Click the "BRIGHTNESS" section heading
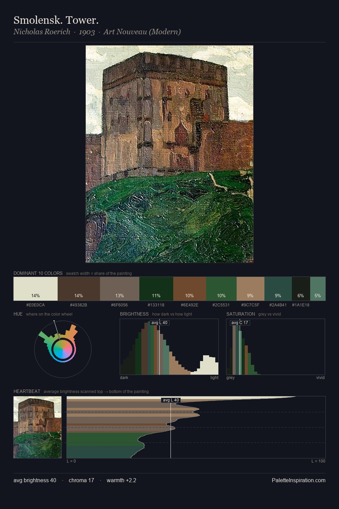 click(x=134, y=314)
